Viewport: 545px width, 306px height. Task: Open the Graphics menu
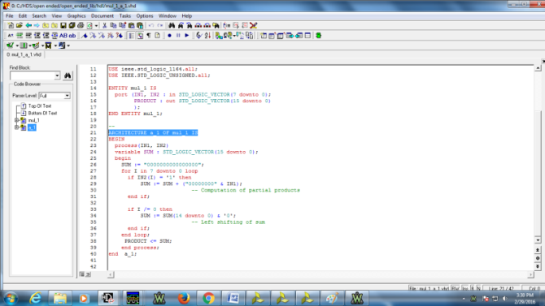[x=76, y=16]
